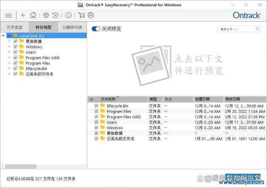Screen dimensions: 267x188
Task: Select Windows row in file list
Action: [x=177, y=128]
